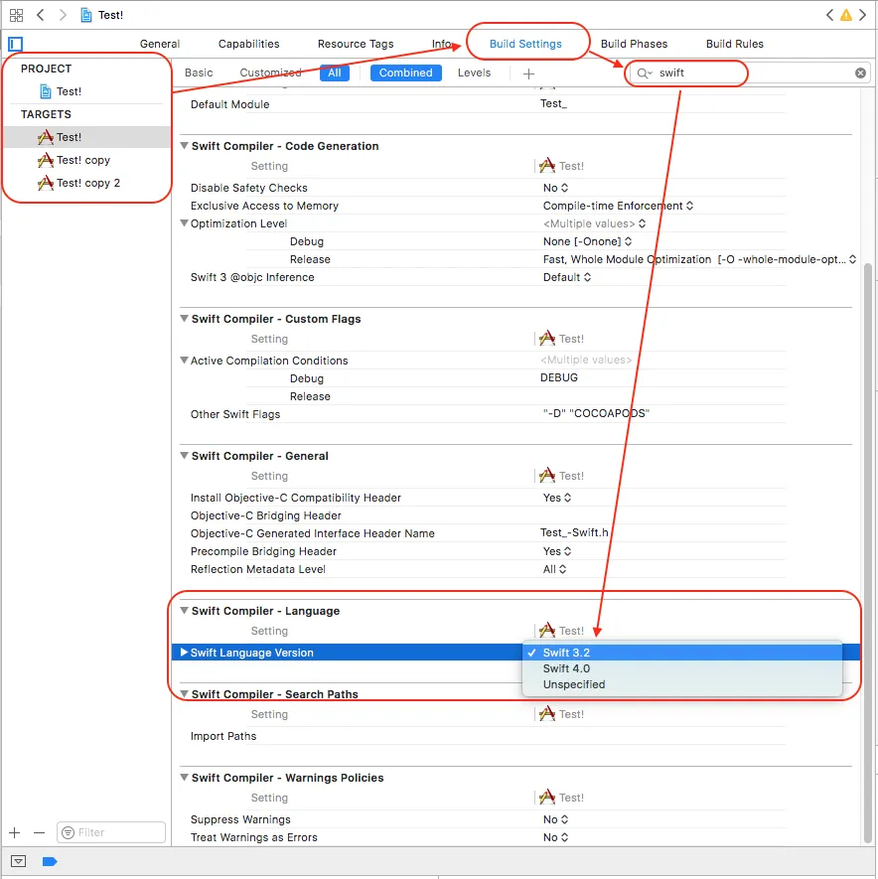Show Customized build settings
878x879 pixels.
pyautogui.click(x=270, y=73)
